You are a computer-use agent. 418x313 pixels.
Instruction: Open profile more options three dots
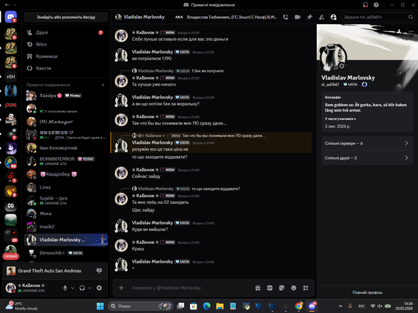pyautogui.click(x=411, y=31)
